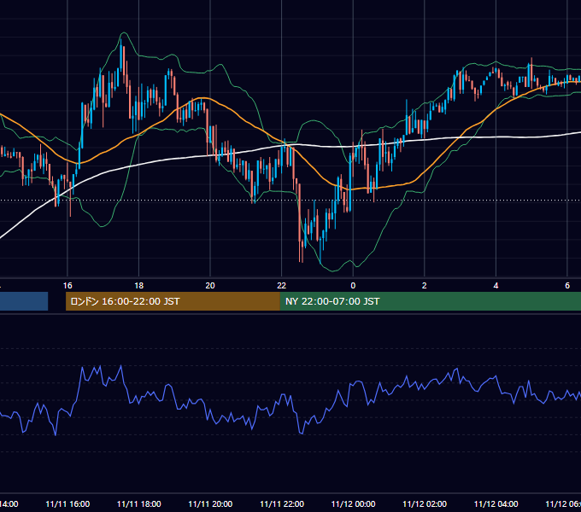Click the 11/12 00:00 time label

click(353, 503)
